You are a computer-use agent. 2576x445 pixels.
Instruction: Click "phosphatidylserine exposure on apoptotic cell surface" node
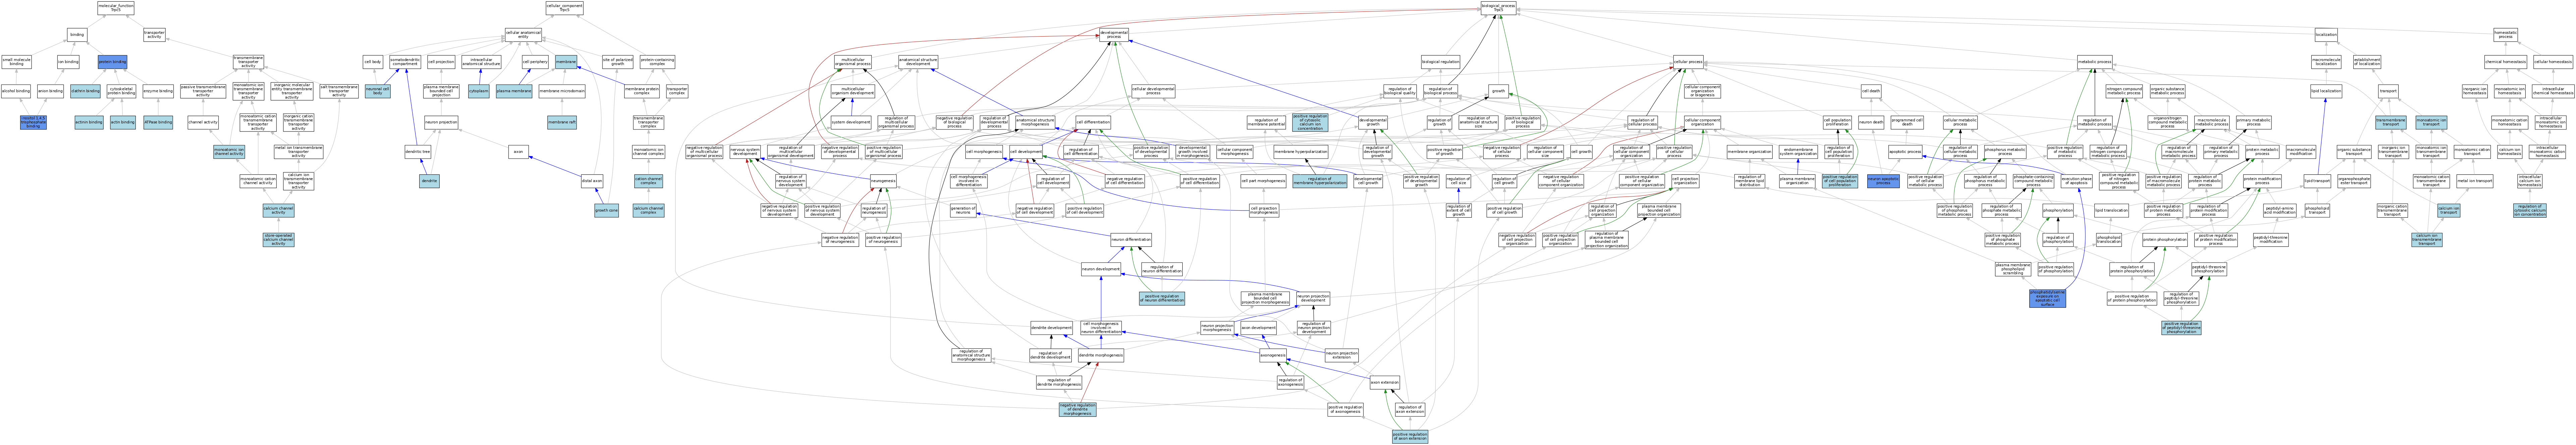tap(2048, 298)
